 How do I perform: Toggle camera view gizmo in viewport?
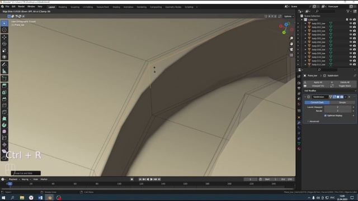coord(291,50)
